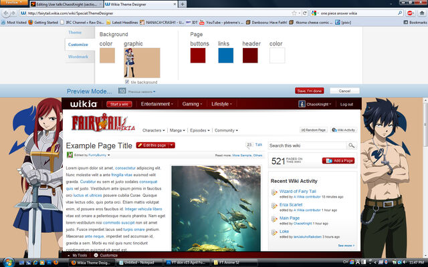Open the header color swatch
This screenshot has width=428, height=267.
(250, 55)
